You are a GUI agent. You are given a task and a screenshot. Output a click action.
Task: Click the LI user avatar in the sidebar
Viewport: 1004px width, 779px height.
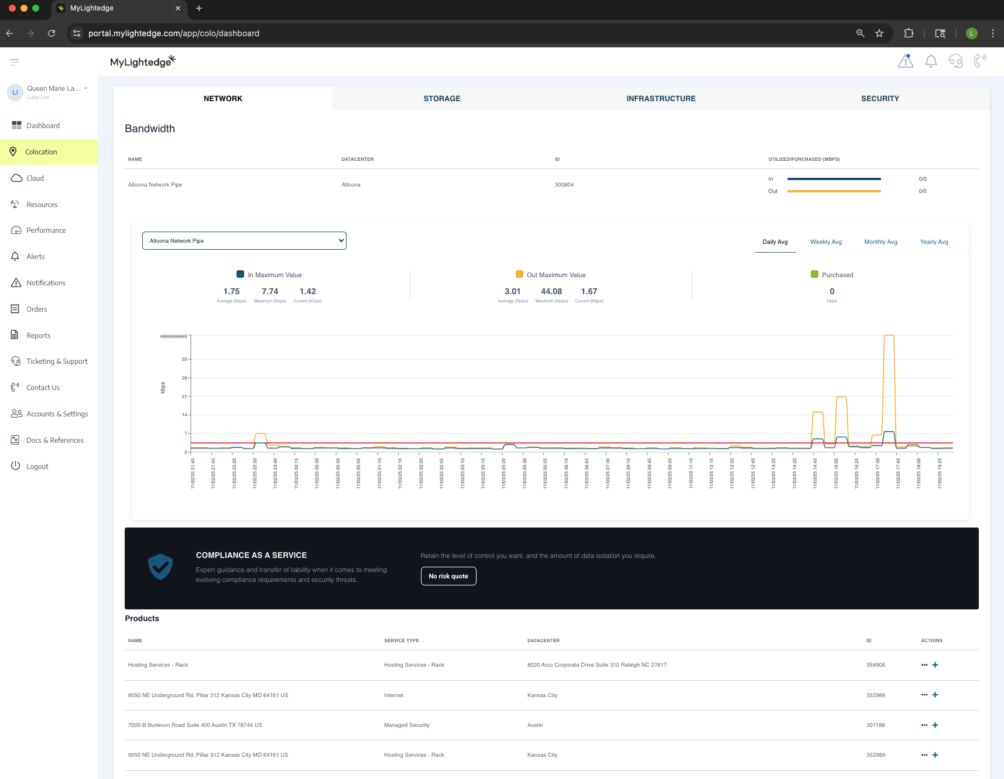15,92
